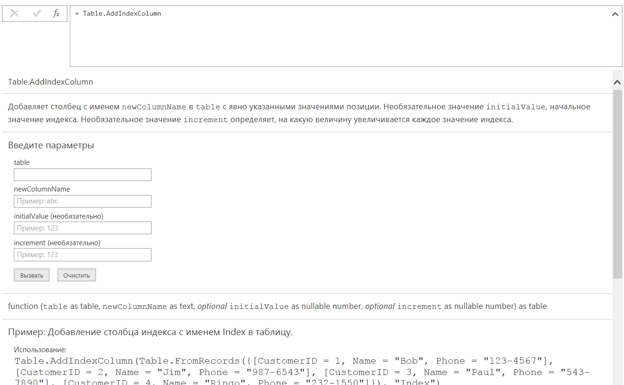Click the Введите параметры heading
Screen dimensions: 624x385
coord(51,145)
